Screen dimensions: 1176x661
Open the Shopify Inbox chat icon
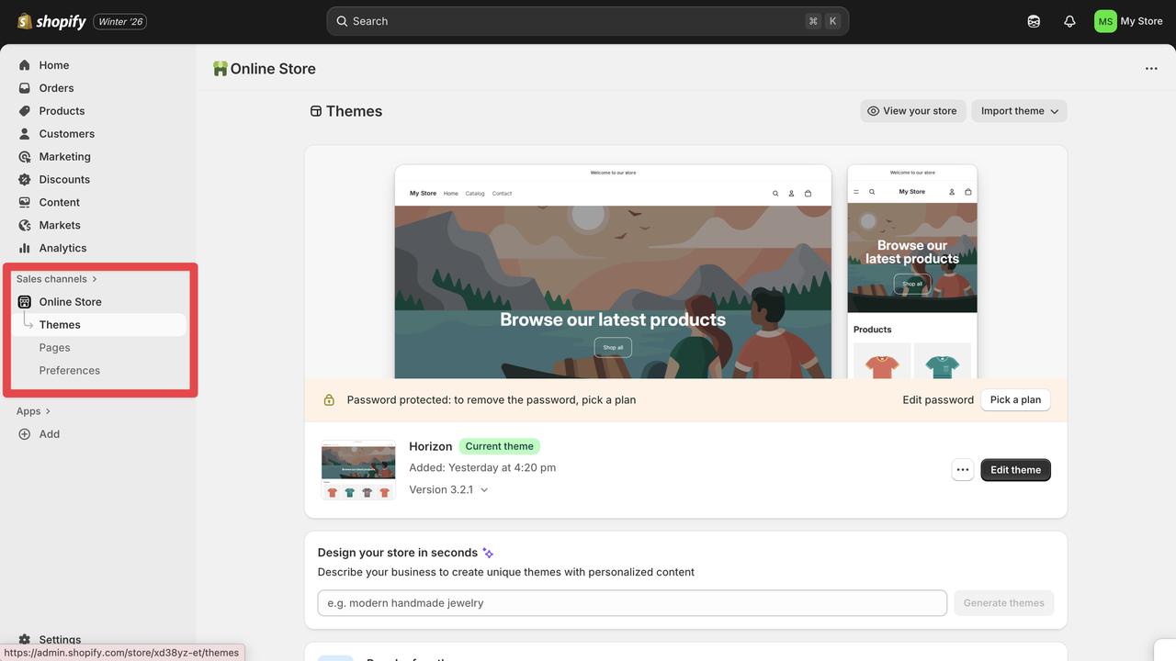click(x=1034, y=20)
